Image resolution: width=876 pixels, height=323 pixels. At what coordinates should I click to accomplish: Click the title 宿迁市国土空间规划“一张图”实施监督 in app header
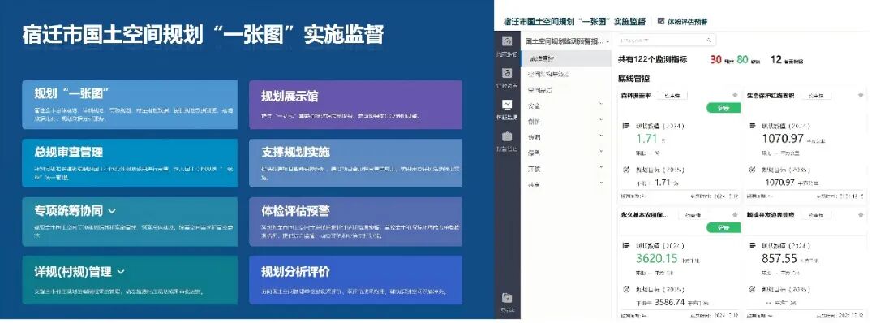tap(574, 21)
